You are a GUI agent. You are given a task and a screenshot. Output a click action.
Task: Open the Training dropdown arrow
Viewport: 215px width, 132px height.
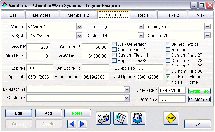[141, 27]
